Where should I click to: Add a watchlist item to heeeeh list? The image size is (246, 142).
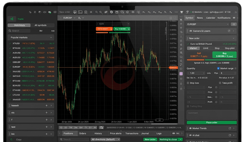(x=47, y=105)
